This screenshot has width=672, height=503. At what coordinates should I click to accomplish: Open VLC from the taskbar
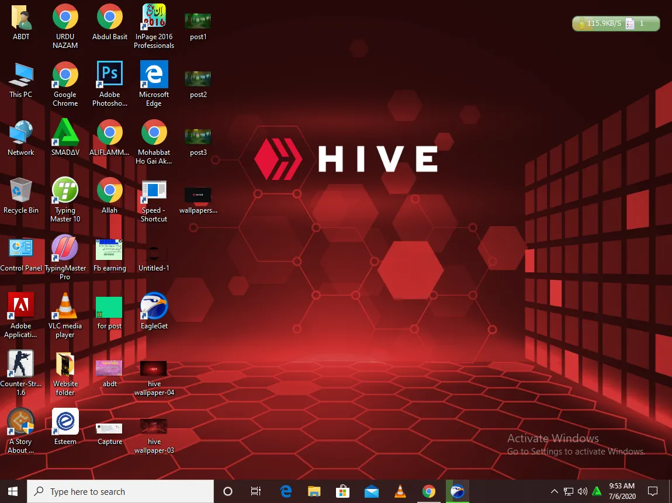tap(400, 491)
